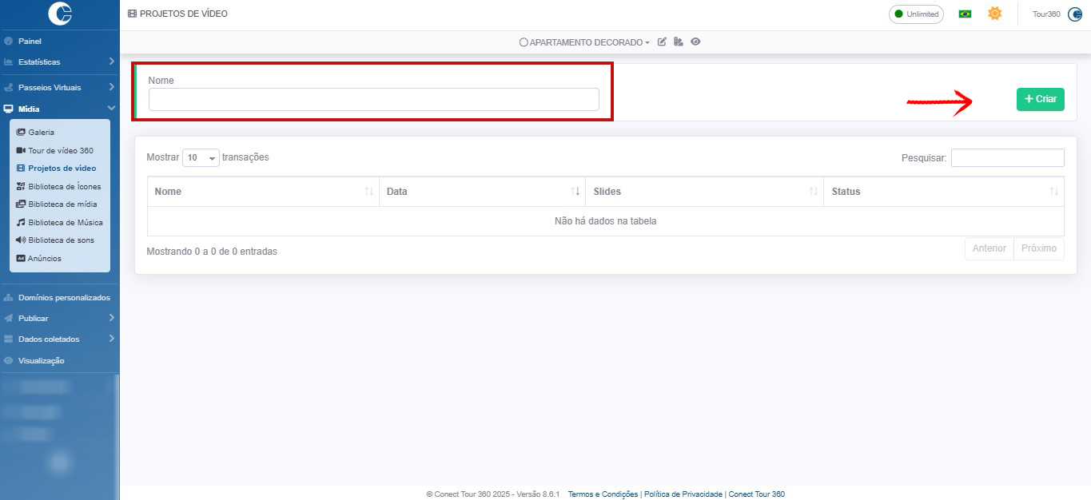Open the Mostrar entries-per-page dropdown
This screenshot has width=1091, height=500.
(x=201, y=158)
